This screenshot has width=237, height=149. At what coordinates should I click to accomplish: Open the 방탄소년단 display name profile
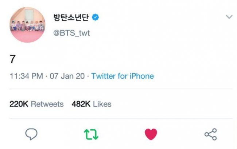[x=71, y=17]
